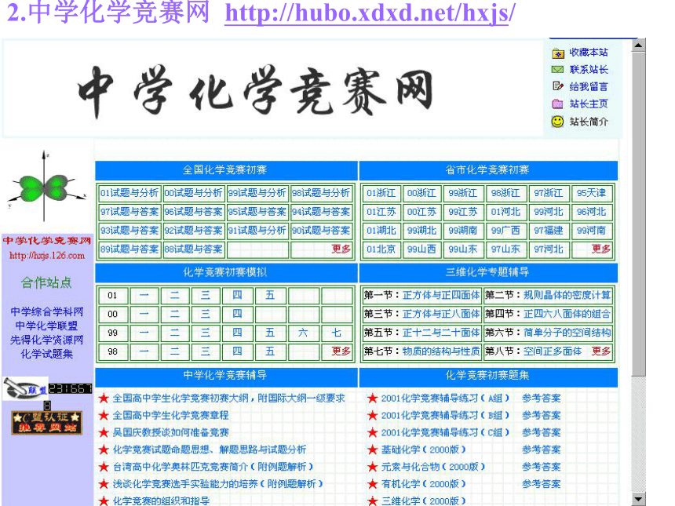This screenshot has height=506, width=675.
Task: Open the 99山西 provincial exam
Action: (x=422, y=249)
